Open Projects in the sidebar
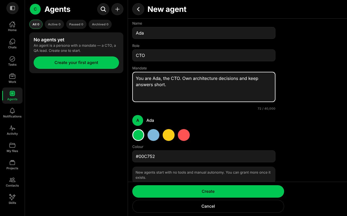Image resolution: width=347 pixels, height=216 pixels. (x=12, y=165)
